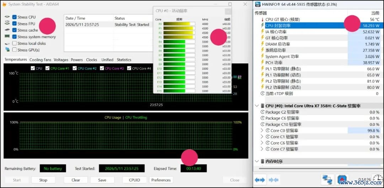
Task: Click the CPU chip icon in the Intel Core Ultra header
Action: click(x=262, y=106)
